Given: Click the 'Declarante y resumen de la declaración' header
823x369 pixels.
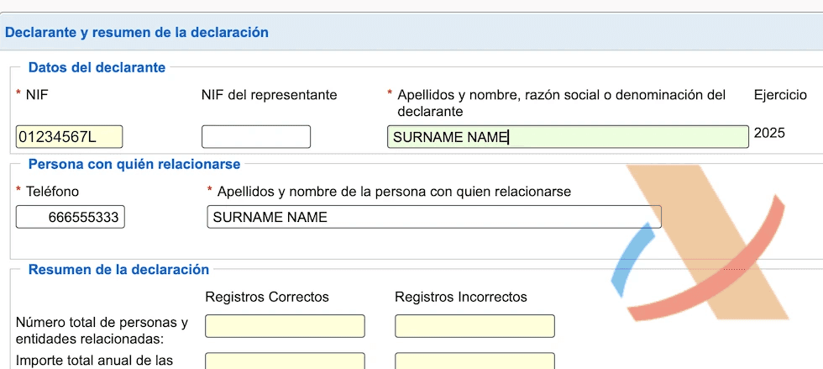Looking at the screenshot, I should tap(137, 33).
